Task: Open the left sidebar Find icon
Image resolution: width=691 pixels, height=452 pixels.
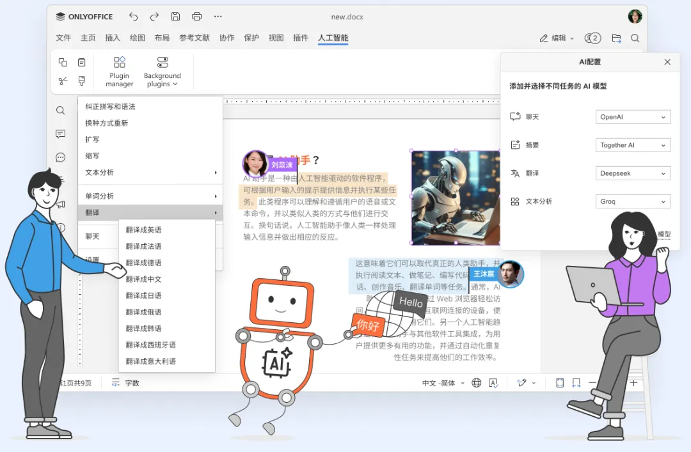Action: tap(60, 110)
